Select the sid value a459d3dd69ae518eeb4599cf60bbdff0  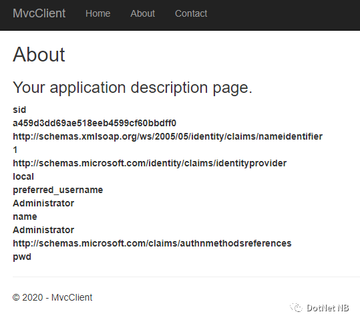[95, 123]
